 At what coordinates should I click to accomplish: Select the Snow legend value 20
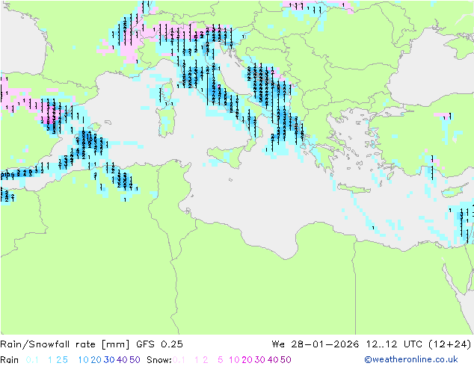[x=247, y=360]
